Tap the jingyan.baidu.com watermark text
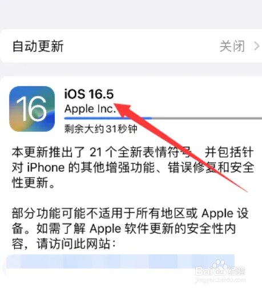Viewport: 262px width, 290px height. pyautogui.click(x=220, y=280)
